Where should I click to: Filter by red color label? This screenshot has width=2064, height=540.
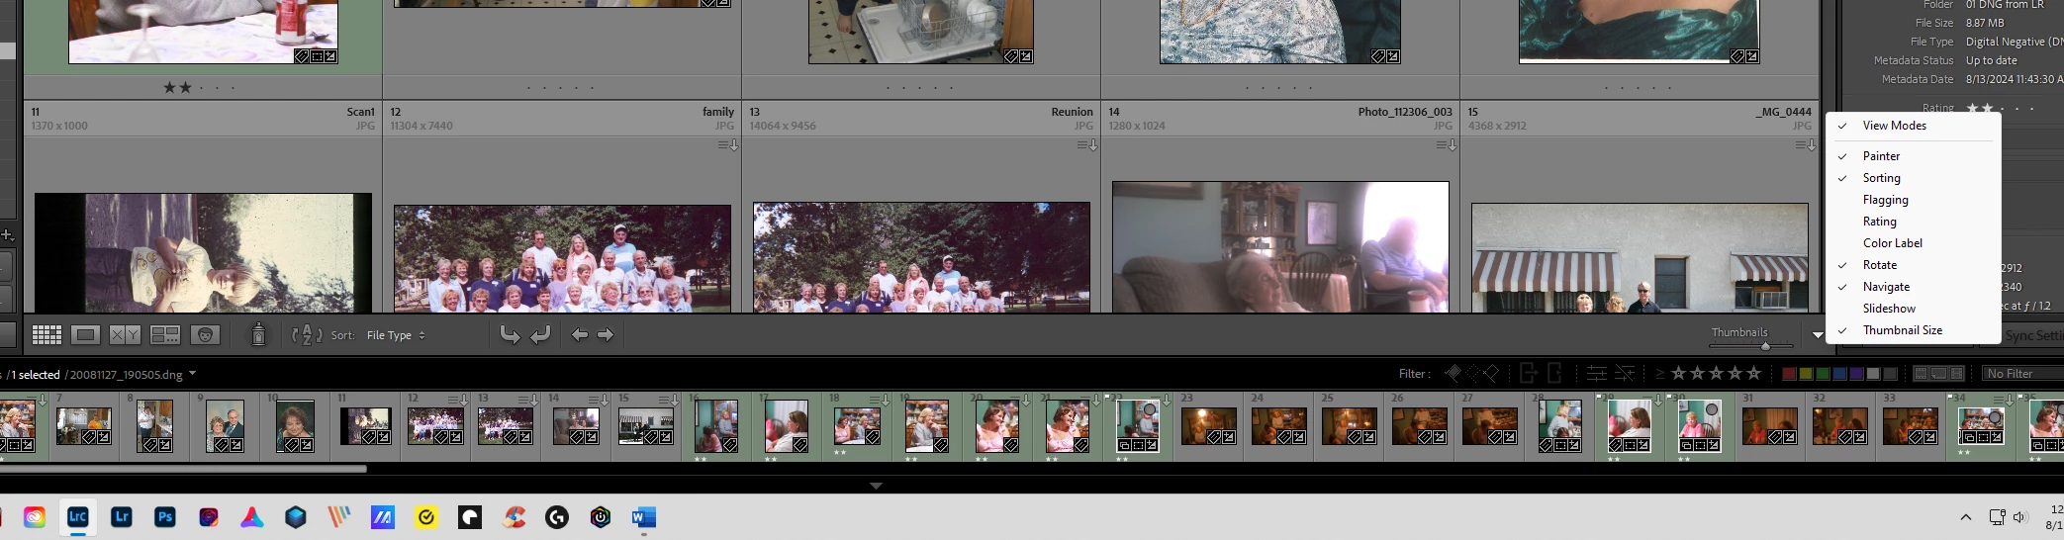1789,374
